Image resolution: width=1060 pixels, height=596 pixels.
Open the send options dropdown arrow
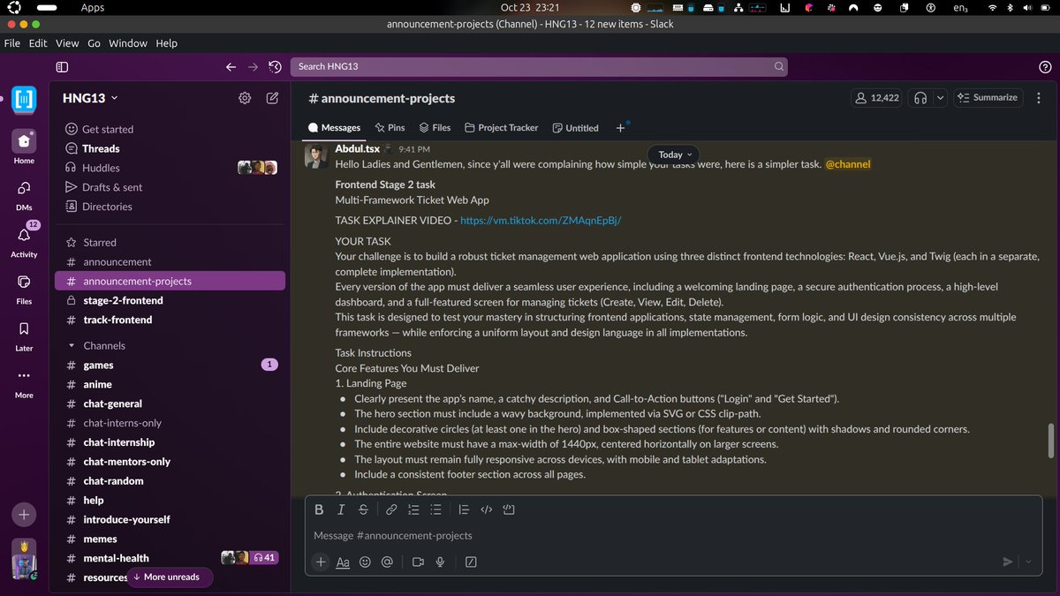(1028, 562)
